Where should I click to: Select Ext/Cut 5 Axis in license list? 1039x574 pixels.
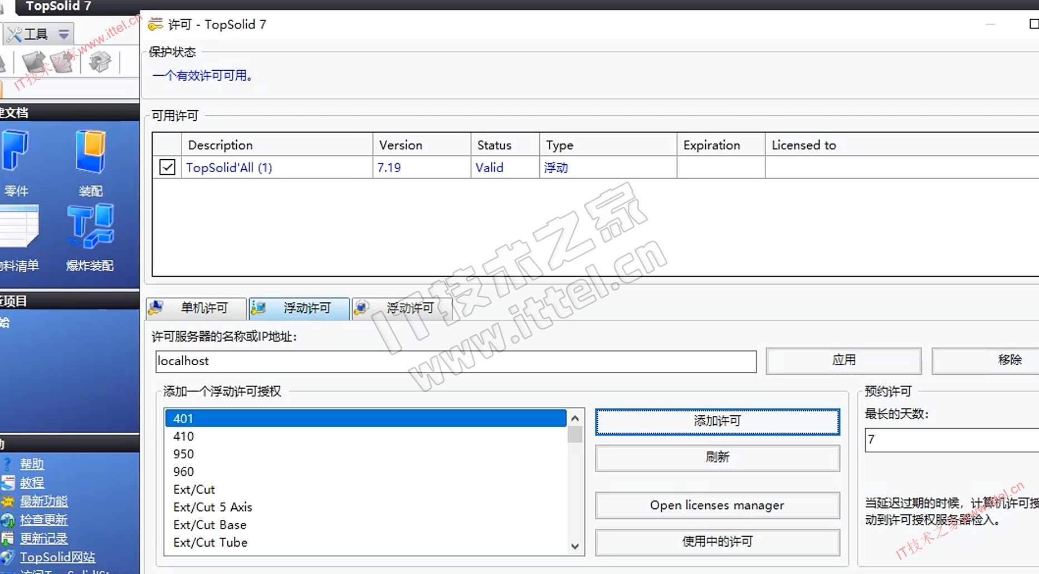coord(213,507)
